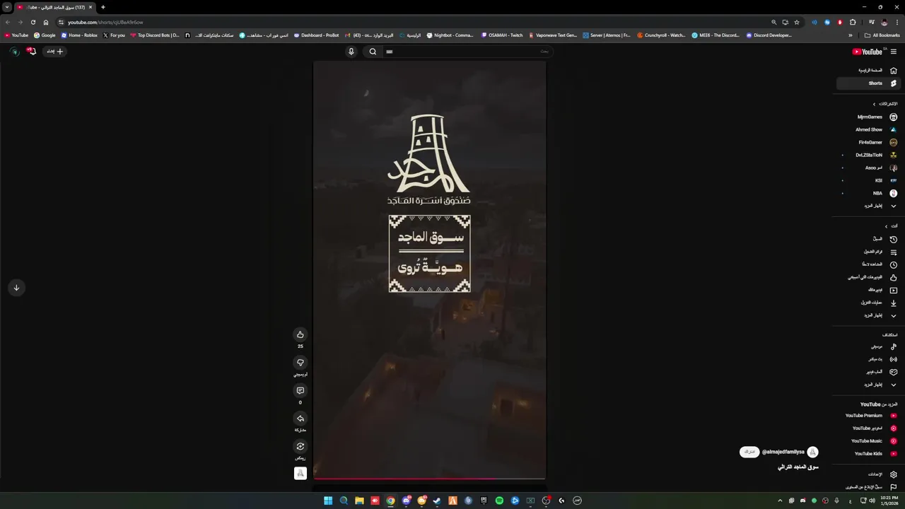Dislike the short with the thumbs-down icon
Viewport: 905px width, 509px height.
click(300, 363)
